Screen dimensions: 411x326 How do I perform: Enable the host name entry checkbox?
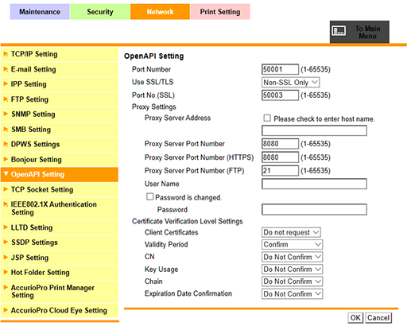tap(267, 118)
